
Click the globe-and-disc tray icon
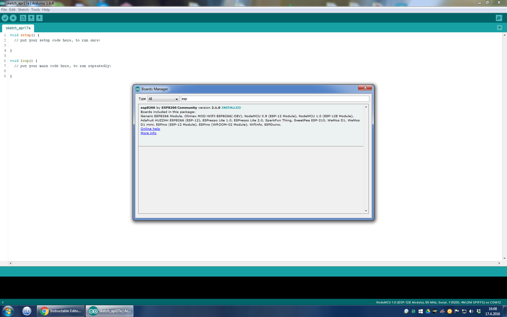click(x=406, y=311)
